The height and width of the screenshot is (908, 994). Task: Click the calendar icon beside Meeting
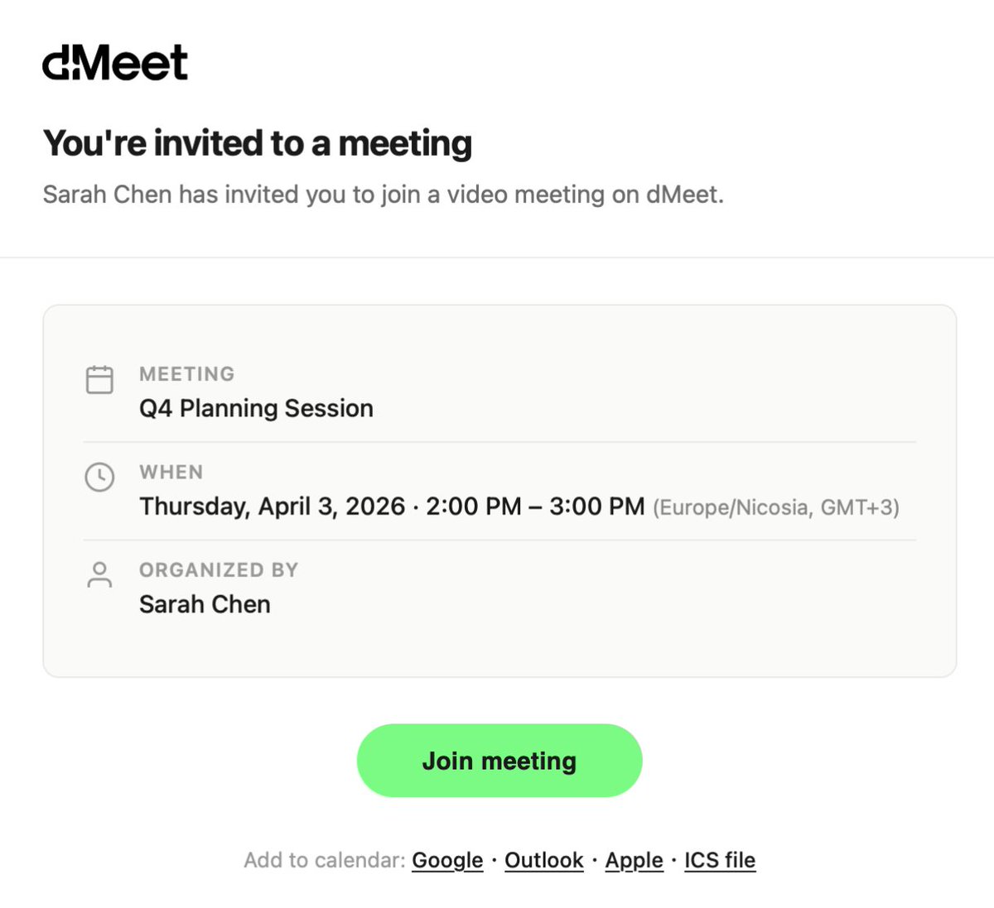(99, 380)
